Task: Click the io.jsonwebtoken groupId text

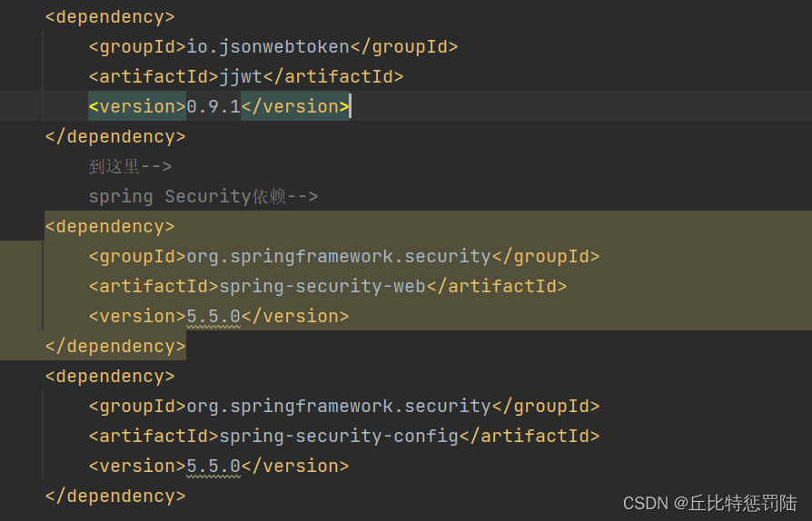Action: coord(268,47)
